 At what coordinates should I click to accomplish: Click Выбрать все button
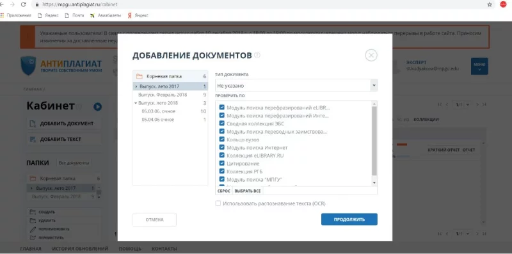248,191
